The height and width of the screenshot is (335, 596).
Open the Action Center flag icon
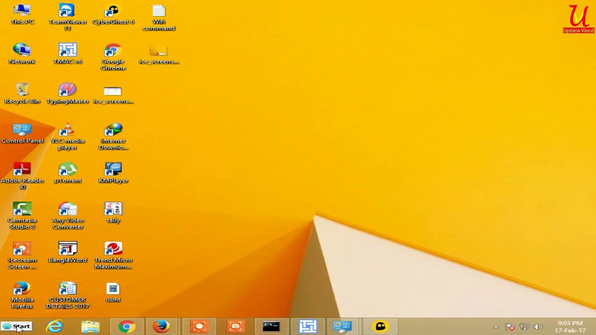(x=510, y=327)
